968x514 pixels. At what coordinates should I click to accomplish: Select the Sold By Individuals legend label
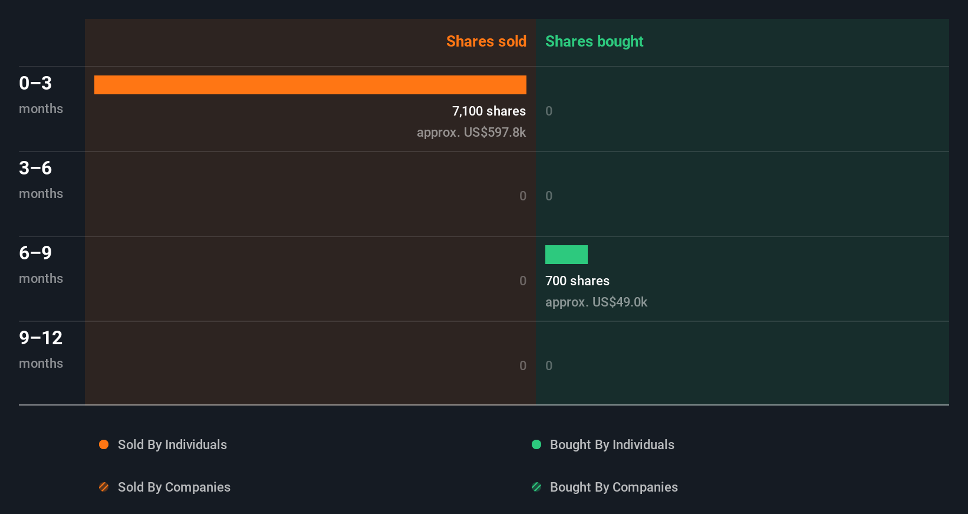(x=172, y=444)
